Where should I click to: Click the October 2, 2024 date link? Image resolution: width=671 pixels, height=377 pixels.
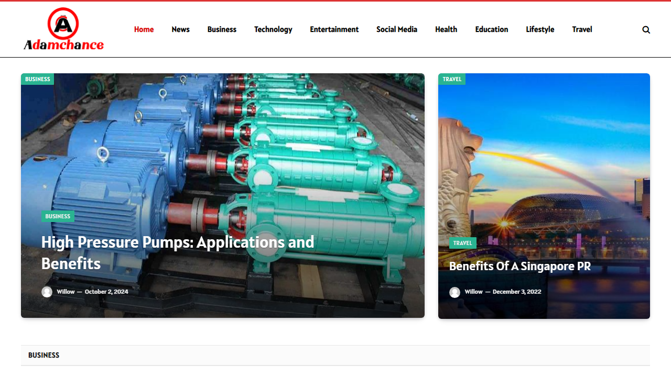106,292
